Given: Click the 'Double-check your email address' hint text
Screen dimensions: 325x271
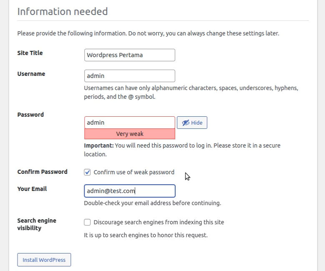Looking at the screenshot, I should (153, 203).
